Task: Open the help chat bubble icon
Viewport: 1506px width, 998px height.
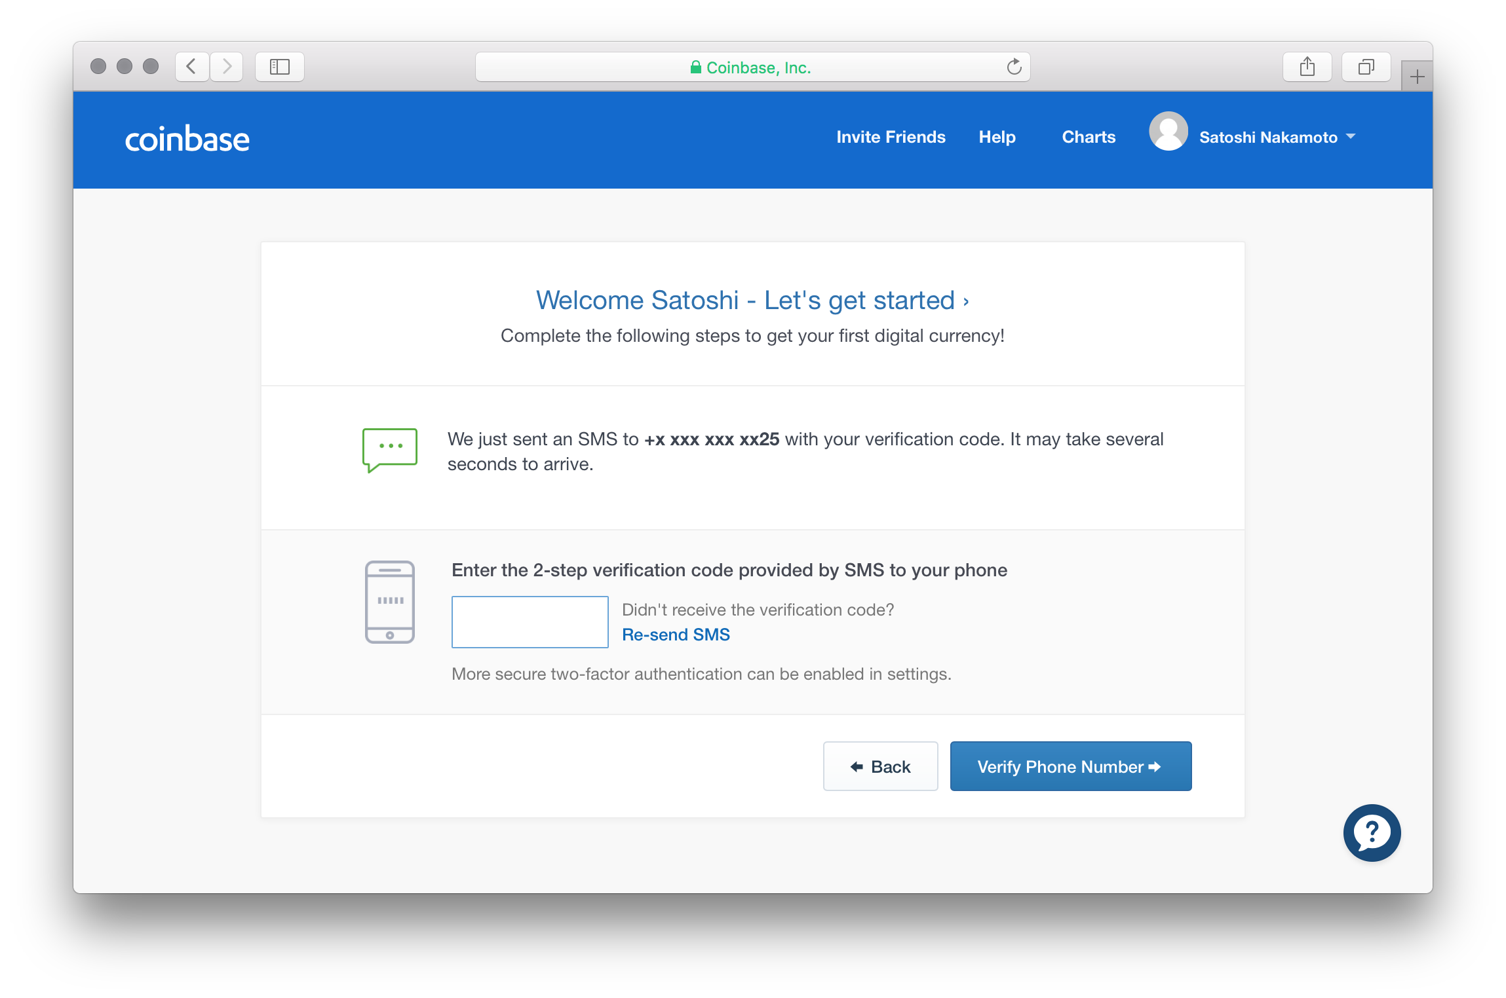Action: pos(1372,832)
